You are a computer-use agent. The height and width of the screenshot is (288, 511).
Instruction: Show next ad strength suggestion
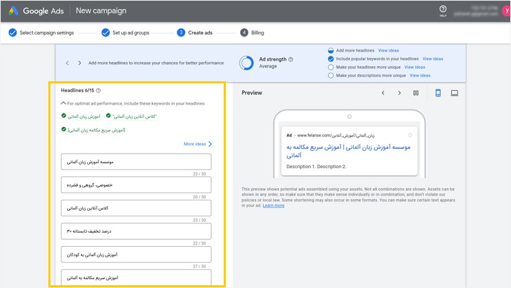point(79,63)
